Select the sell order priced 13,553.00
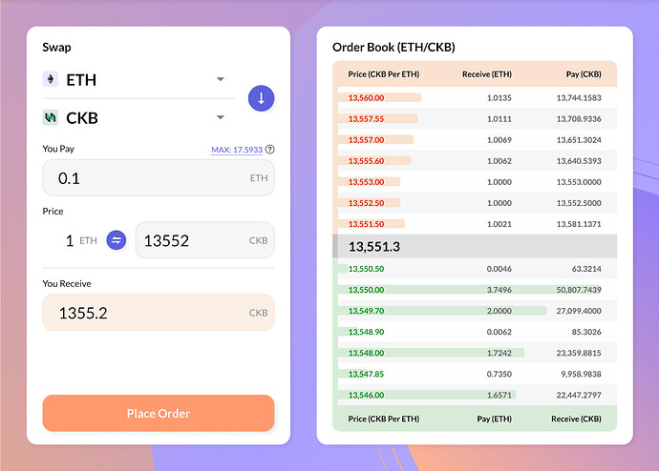The image size is (659, 471). (x=477, y=181)
